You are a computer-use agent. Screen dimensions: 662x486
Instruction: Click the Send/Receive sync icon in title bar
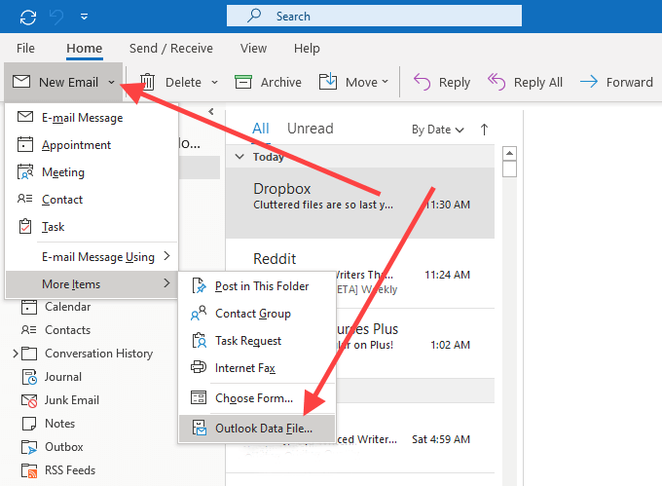coord(27,17)
